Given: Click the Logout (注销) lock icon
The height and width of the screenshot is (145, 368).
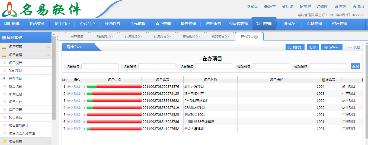Looking at the screenshot, I should click(x=337, y=7).
